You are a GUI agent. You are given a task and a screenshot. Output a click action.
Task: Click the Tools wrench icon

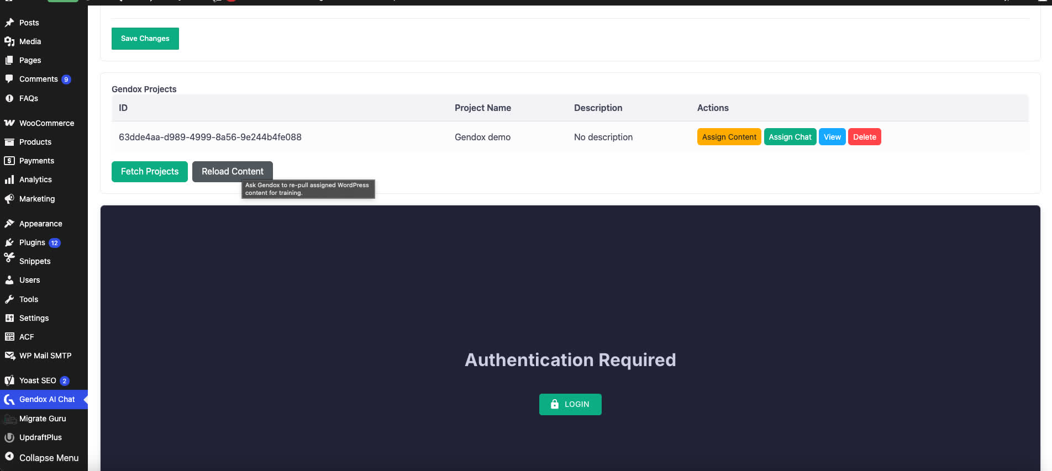point(9,299)
